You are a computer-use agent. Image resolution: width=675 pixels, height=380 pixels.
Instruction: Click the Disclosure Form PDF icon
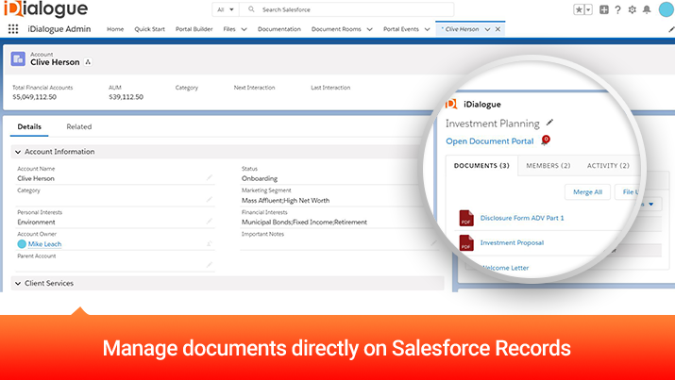click(466, 218)
